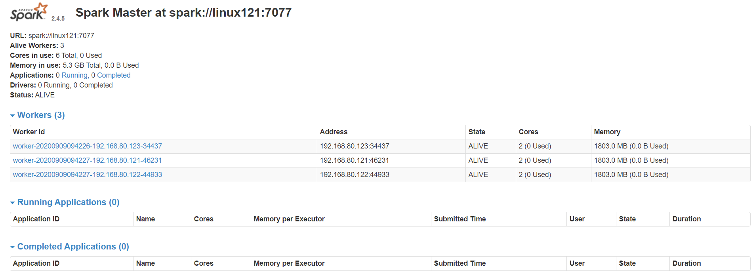Click the Address column header in Workers
Image resolution: width=755 pixels, height=276 pixels.
[334, 132]
